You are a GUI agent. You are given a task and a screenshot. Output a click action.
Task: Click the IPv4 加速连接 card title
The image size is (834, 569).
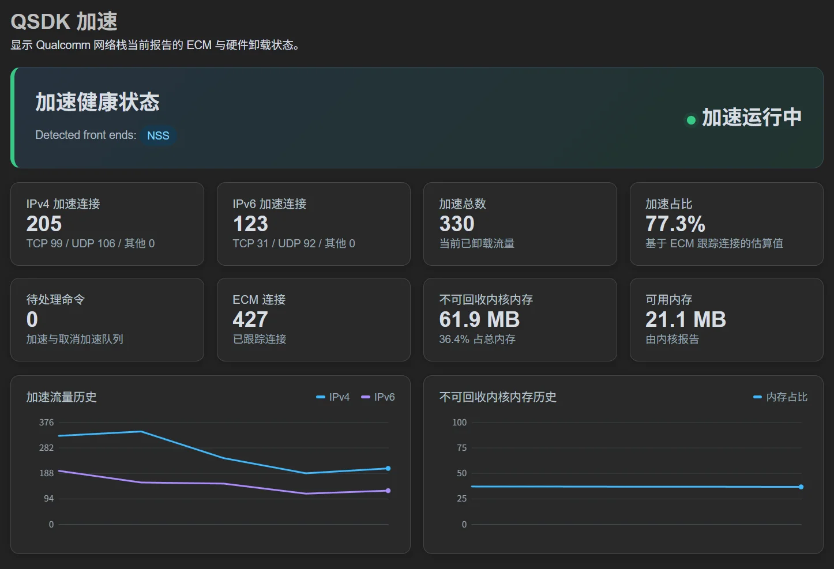pyautogui.click(x=63, y=204)
